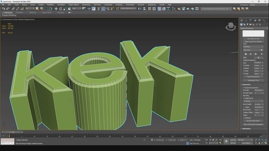
Task: Open the Layer Explorer from toolbar
Action: pyautogui.click(x=154, y=9)
